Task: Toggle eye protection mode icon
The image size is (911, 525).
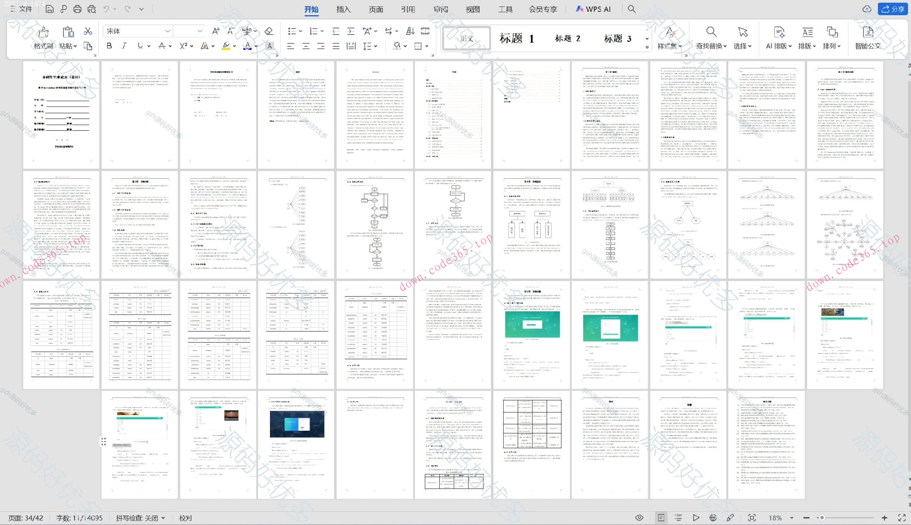Action: pos(639,518)
